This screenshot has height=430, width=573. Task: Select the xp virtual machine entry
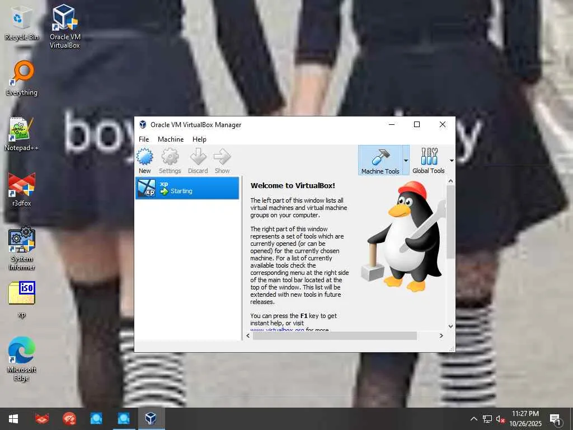[x=187, y=188]
